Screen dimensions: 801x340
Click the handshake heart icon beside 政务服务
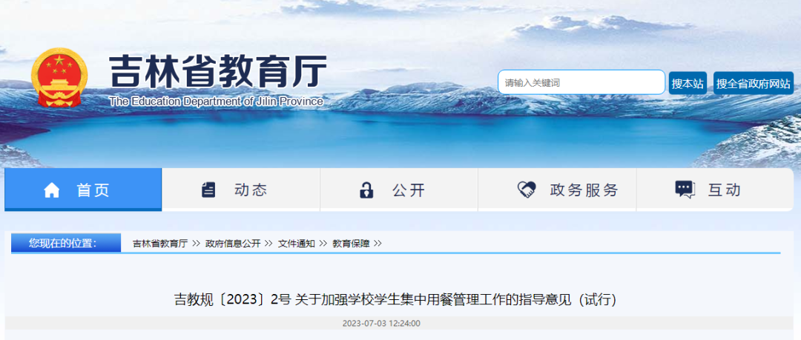526,190
